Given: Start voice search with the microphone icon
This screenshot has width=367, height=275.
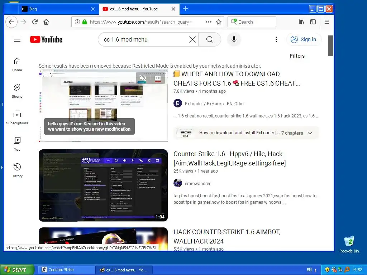Looking at the screenshot, I should coord(234,39).
